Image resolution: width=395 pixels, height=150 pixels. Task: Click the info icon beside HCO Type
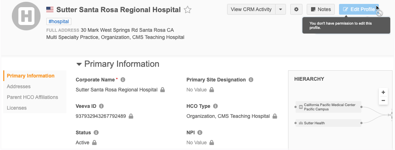tap(216, 106)
